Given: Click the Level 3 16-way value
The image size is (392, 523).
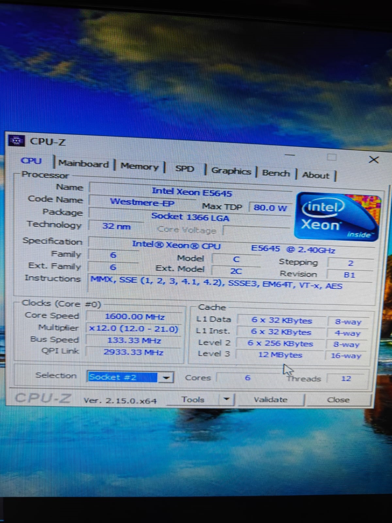Looking at the screenshot, I should coord(346,356).
